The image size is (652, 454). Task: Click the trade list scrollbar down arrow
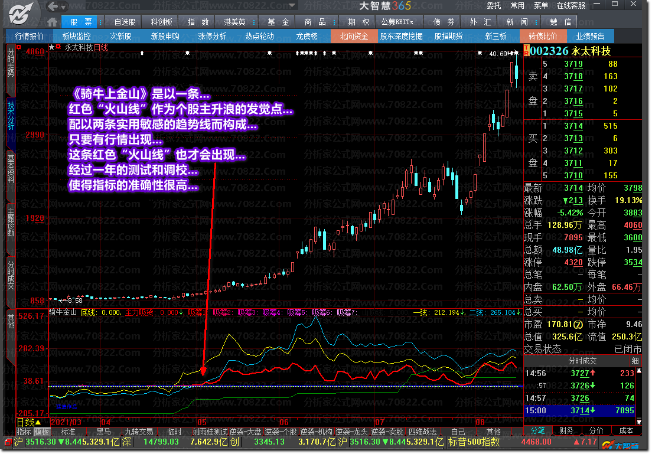click(639, 422)
